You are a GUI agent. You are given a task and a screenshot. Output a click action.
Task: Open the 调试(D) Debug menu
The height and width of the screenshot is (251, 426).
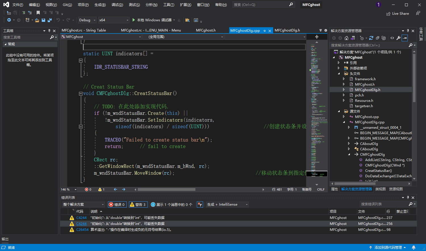pyautogui.click(x=117, y=5)
